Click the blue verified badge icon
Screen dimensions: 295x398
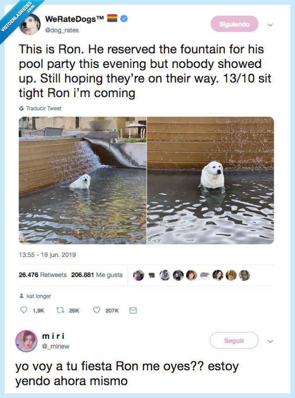(124, 18)
